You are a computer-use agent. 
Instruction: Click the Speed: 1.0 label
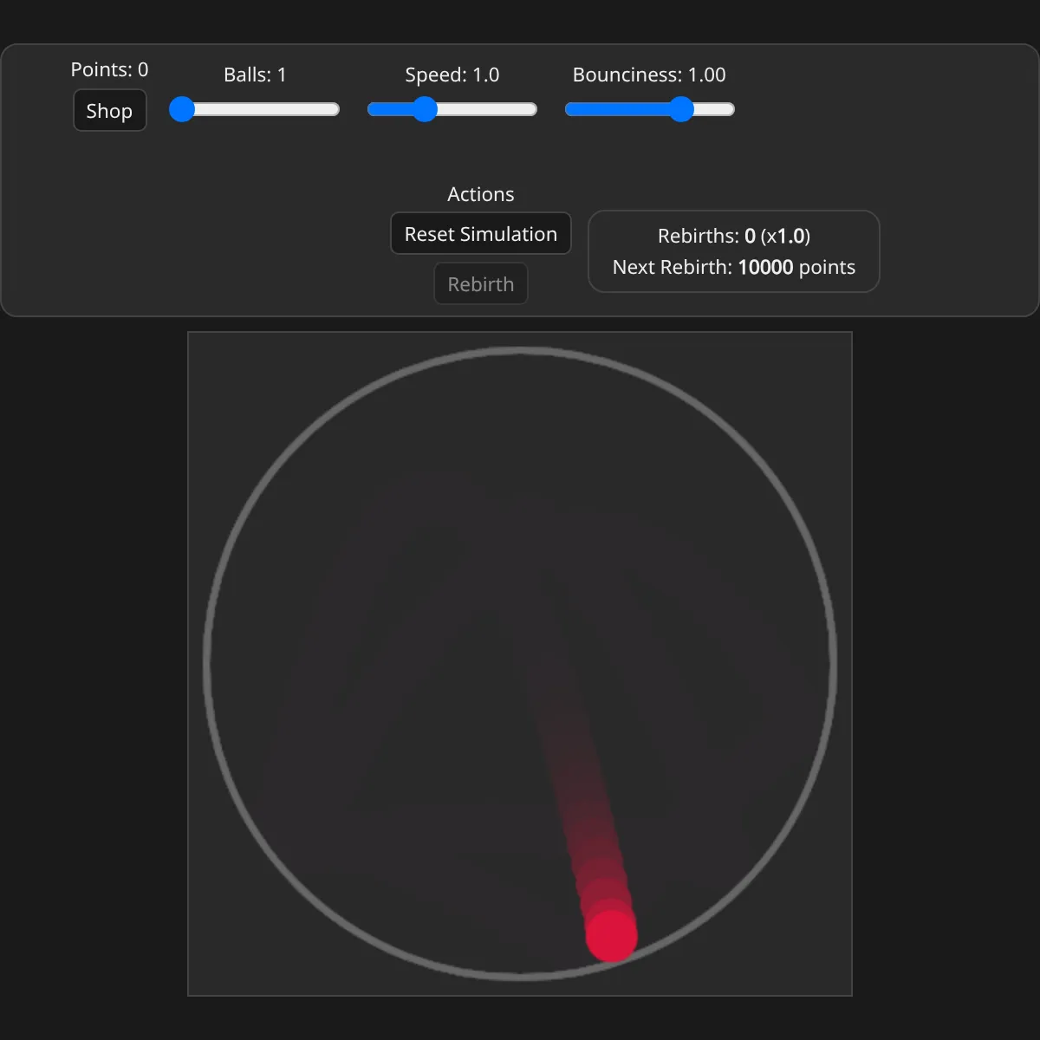452,75
